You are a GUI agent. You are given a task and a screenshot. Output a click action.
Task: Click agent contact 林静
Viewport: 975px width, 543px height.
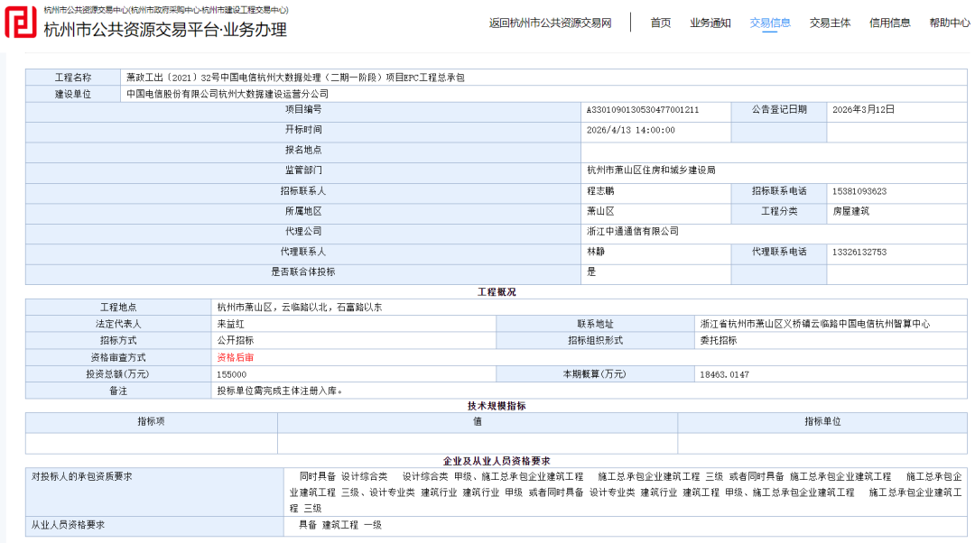[x=596, y=252]
